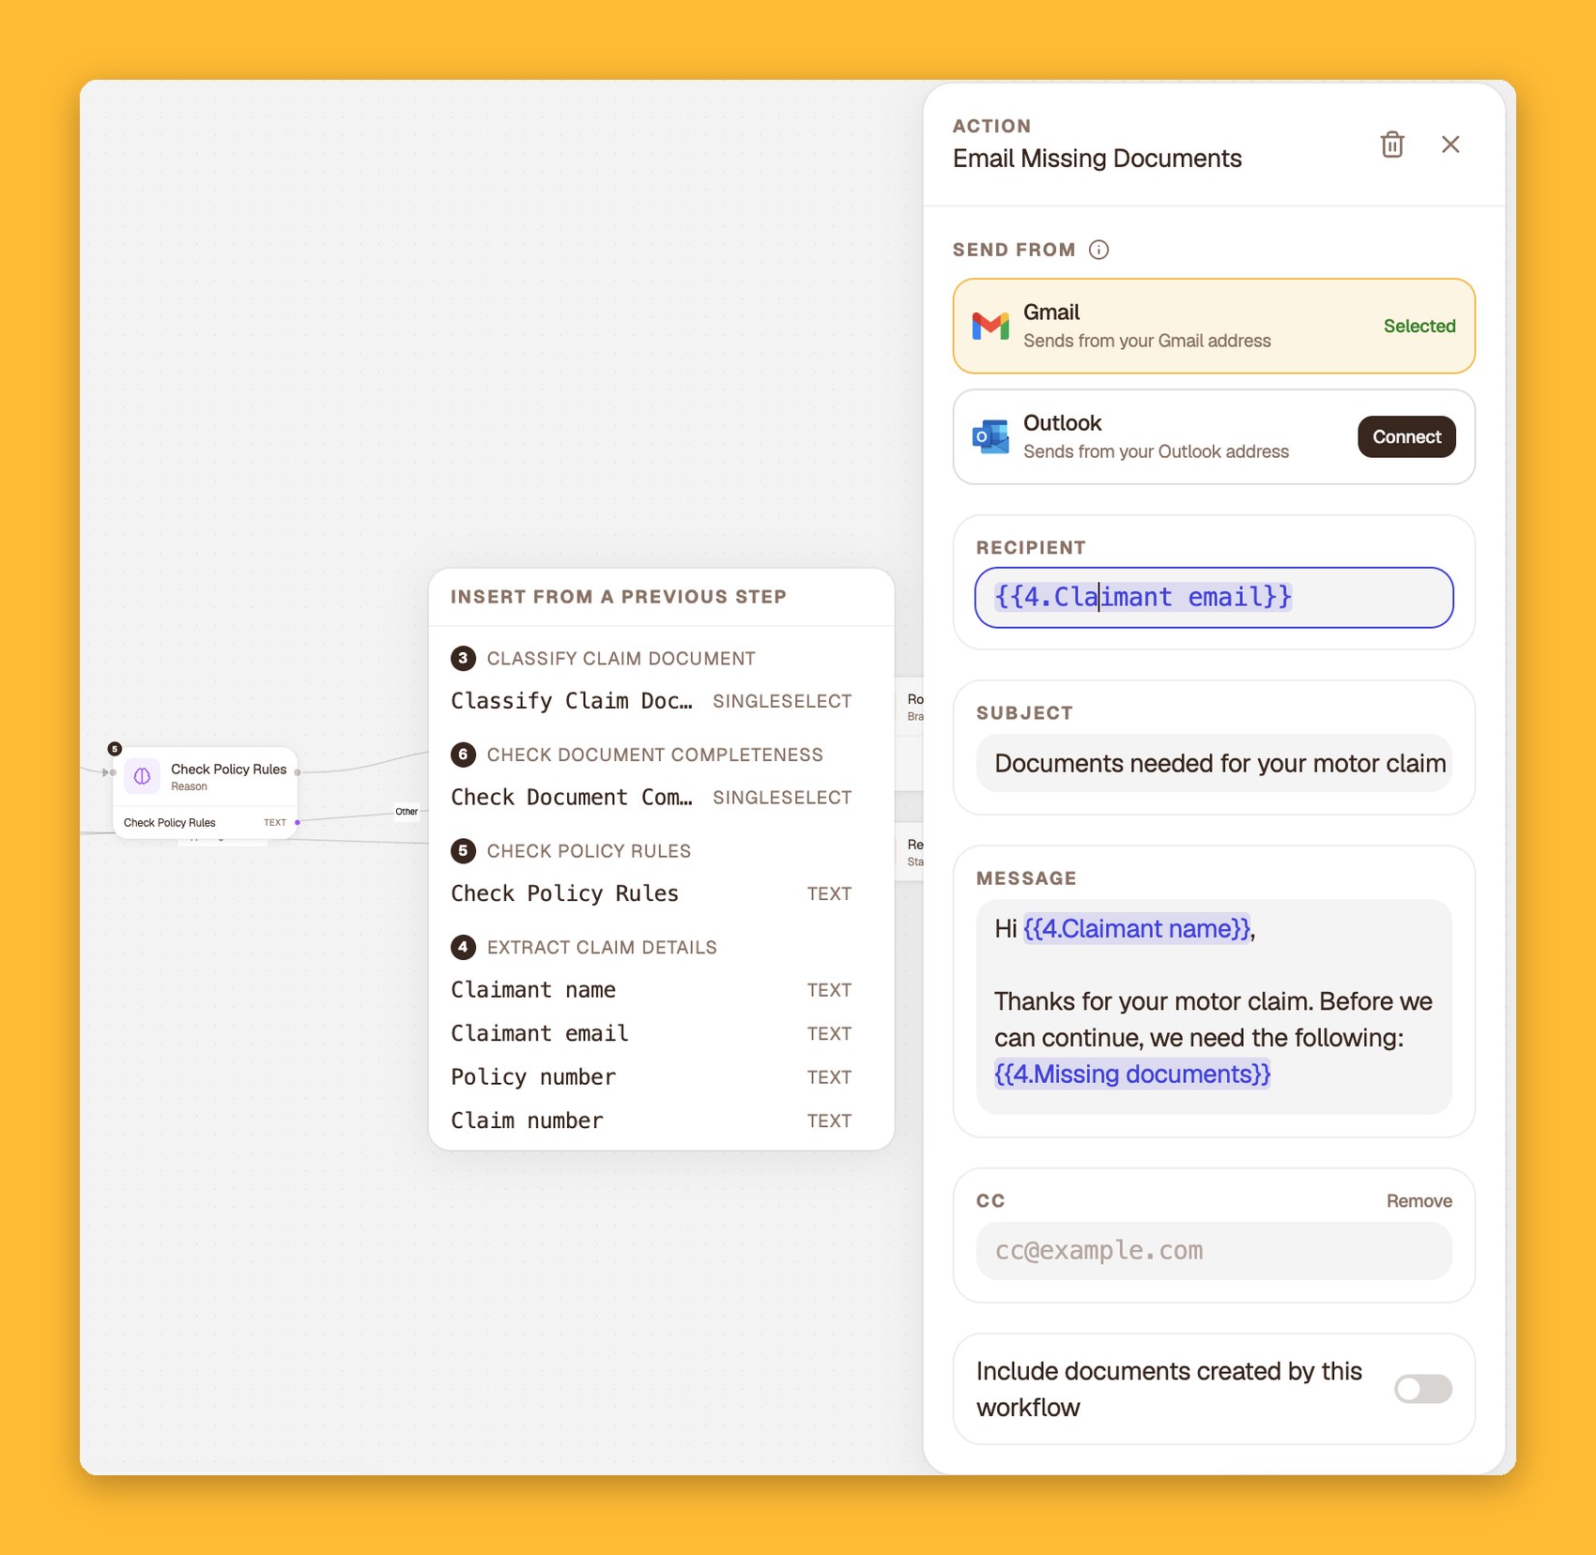Viewport: 1596px width, 1555px height.
Task: Click the Missing documents variable in message
Action: (x=1132, y=1075)
